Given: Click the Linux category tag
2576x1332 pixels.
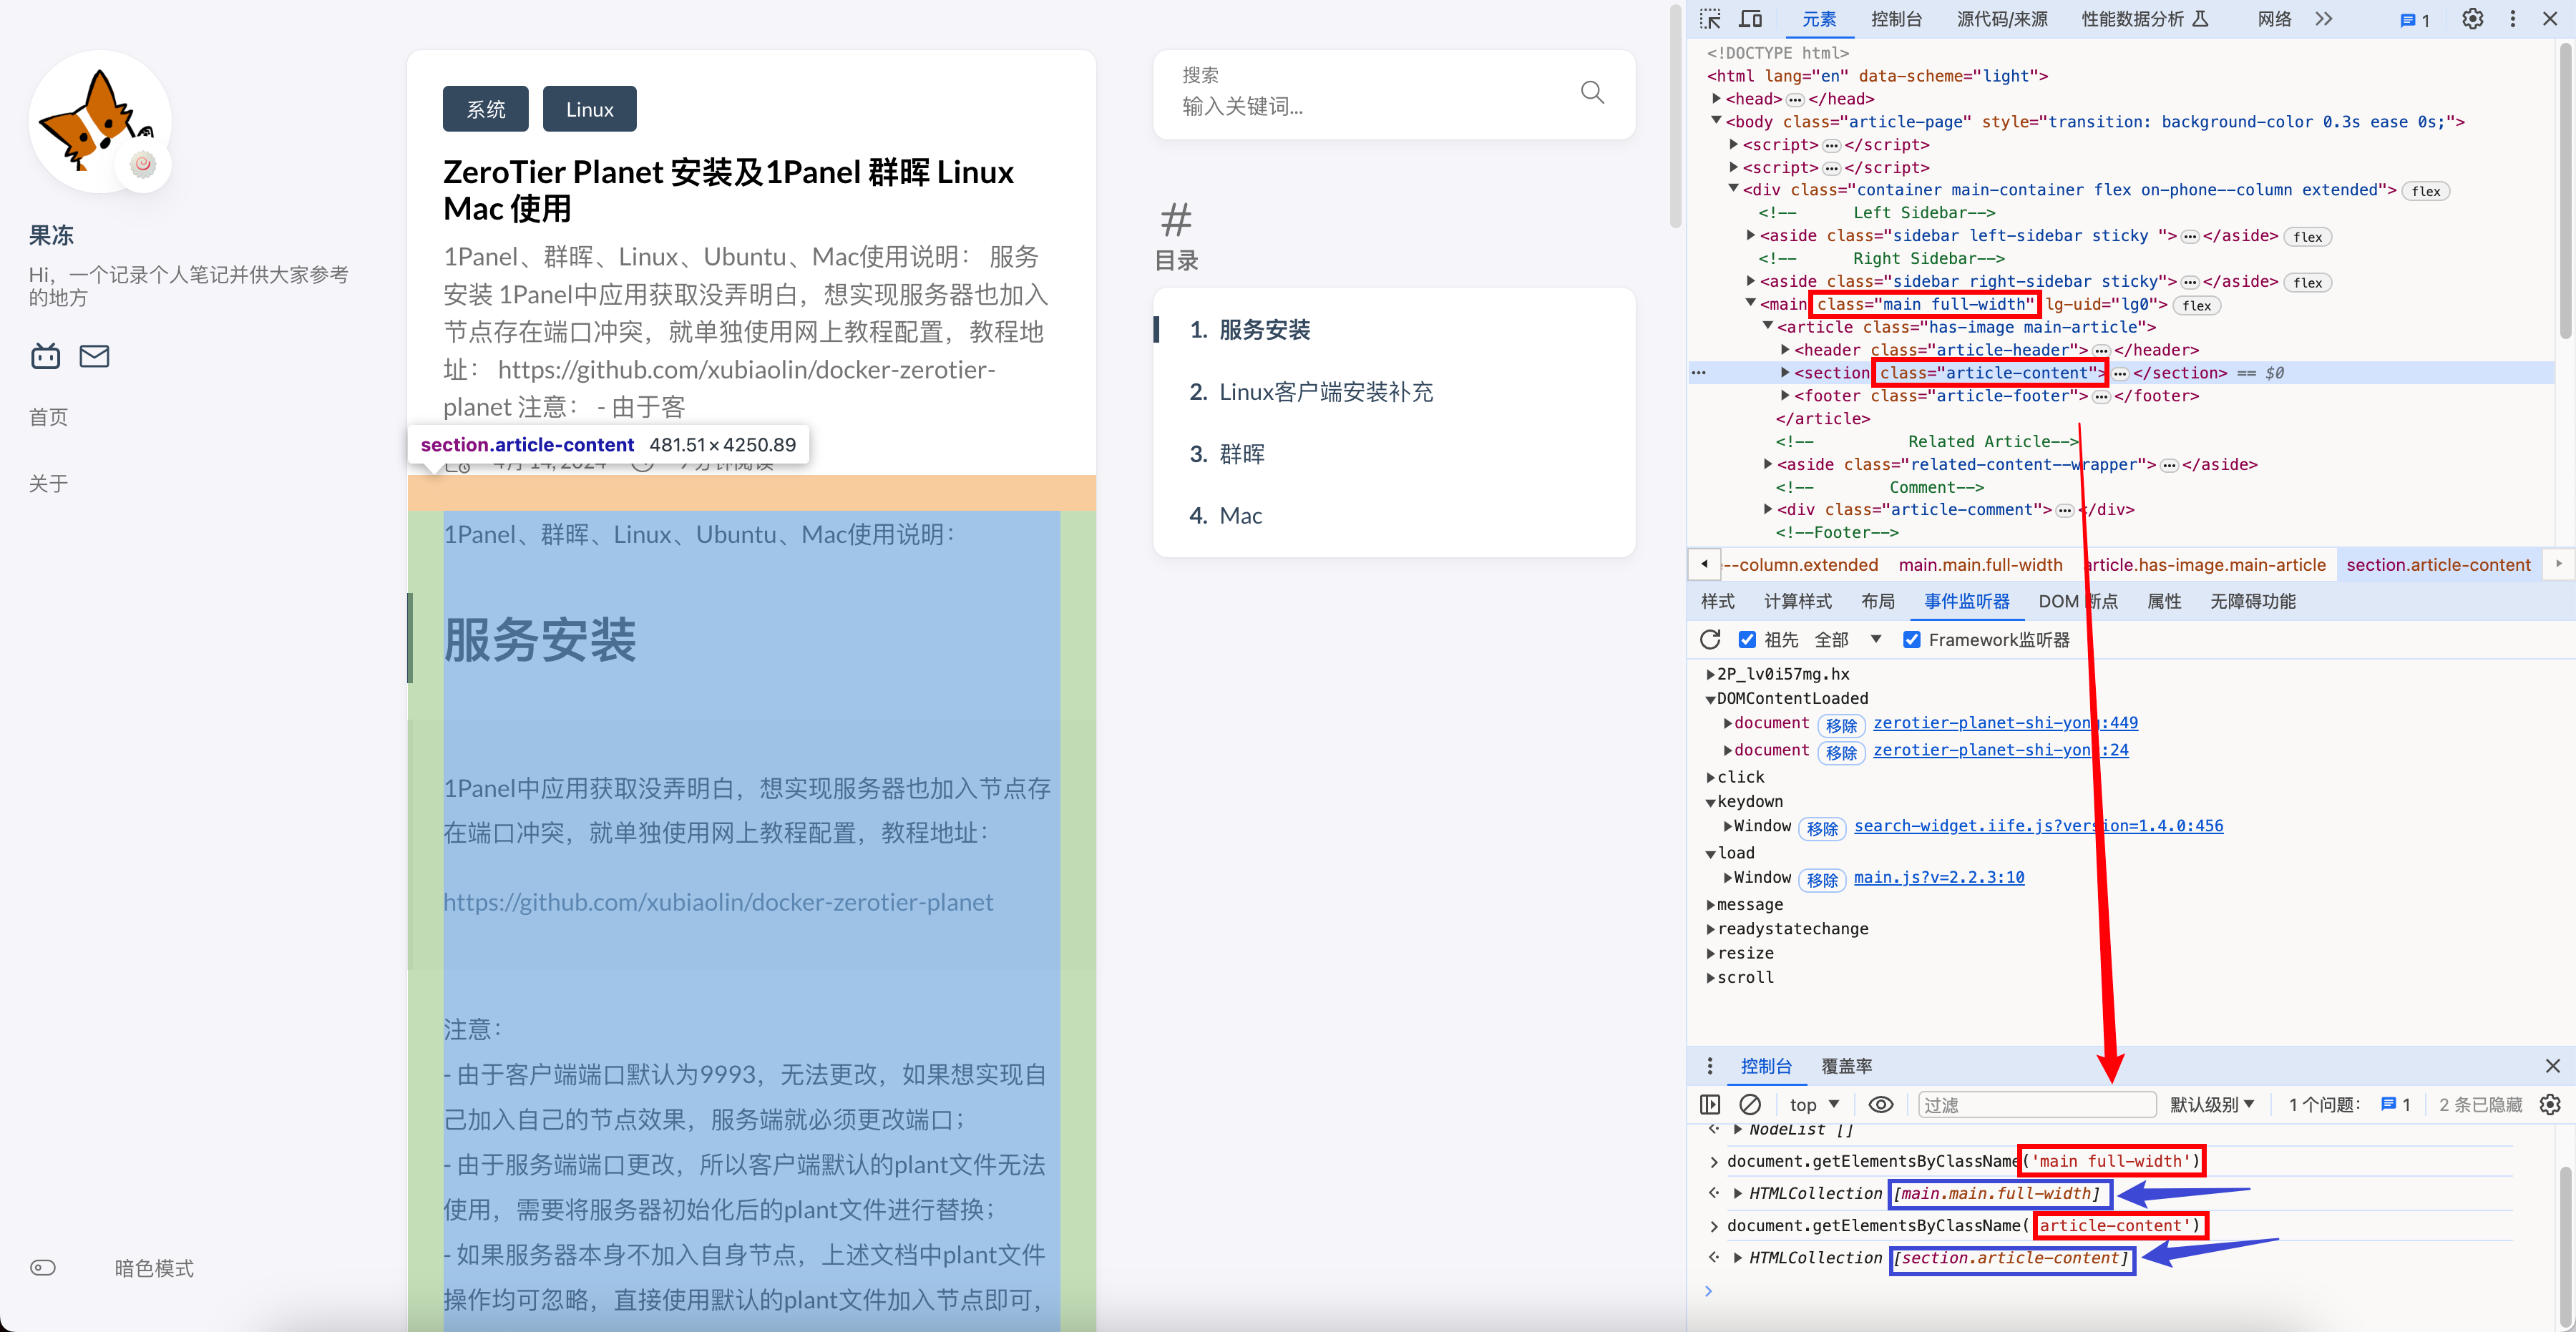Looking at the screenshot, I should point(589,109).
